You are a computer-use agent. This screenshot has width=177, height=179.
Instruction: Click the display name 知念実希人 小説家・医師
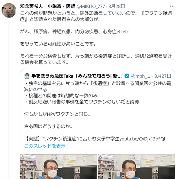click(x=47, y=6)
